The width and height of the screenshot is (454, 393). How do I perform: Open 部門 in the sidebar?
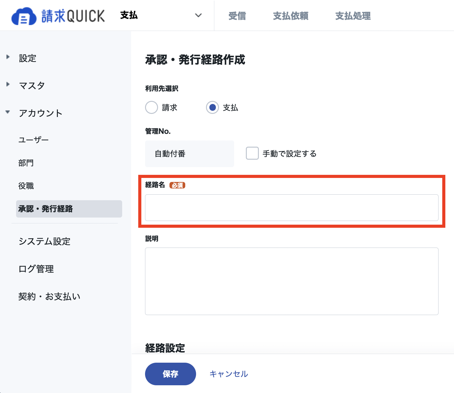(x=26, y=163)
